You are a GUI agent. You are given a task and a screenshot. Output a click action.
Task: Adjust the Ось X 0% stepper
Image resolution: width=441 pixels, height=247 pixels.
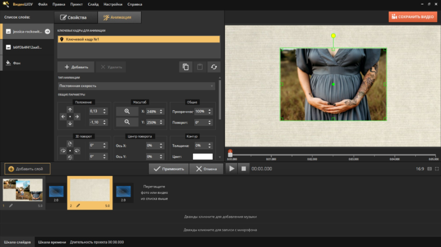(x=161, y=146)
